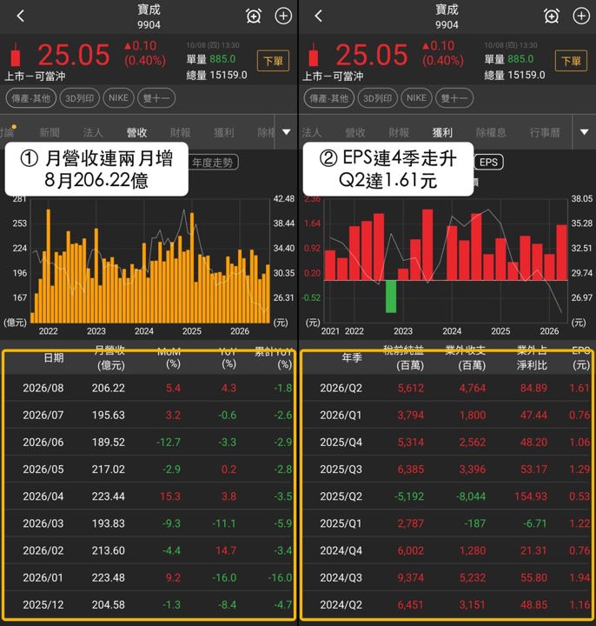Select 2026/Q2 earnings row
This screenshot has width=596, height=626.
click(x=447, y=388)
